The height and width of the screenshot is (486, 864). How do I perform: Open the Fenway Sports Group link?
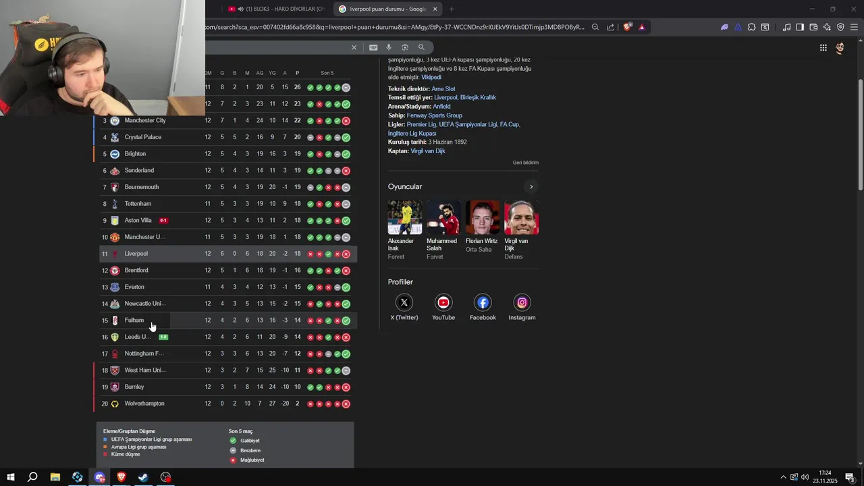click(x=435, y=115)
